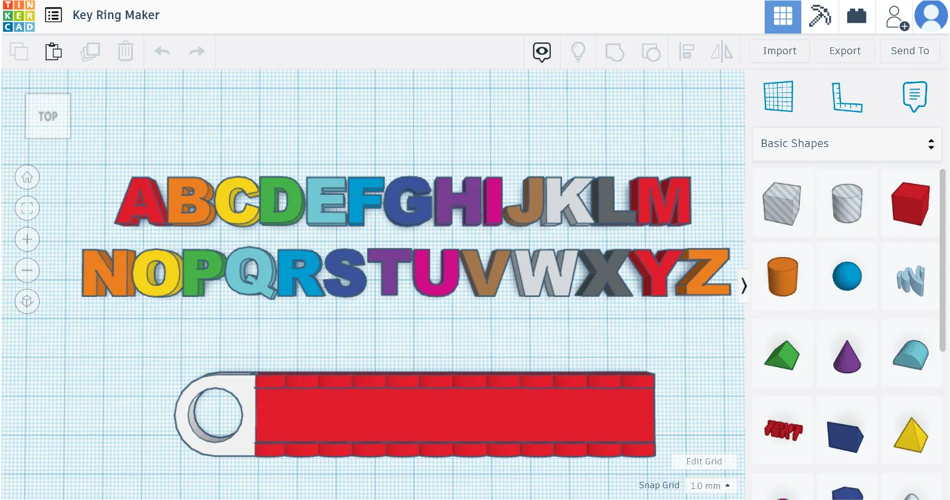Screen dimensions: 950x500
Task: Undo the last action
Action: pos(162,51)
